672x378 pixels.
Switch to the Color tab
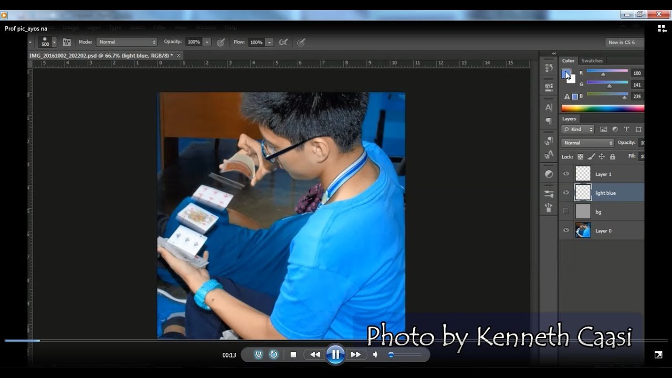point(568,61)
